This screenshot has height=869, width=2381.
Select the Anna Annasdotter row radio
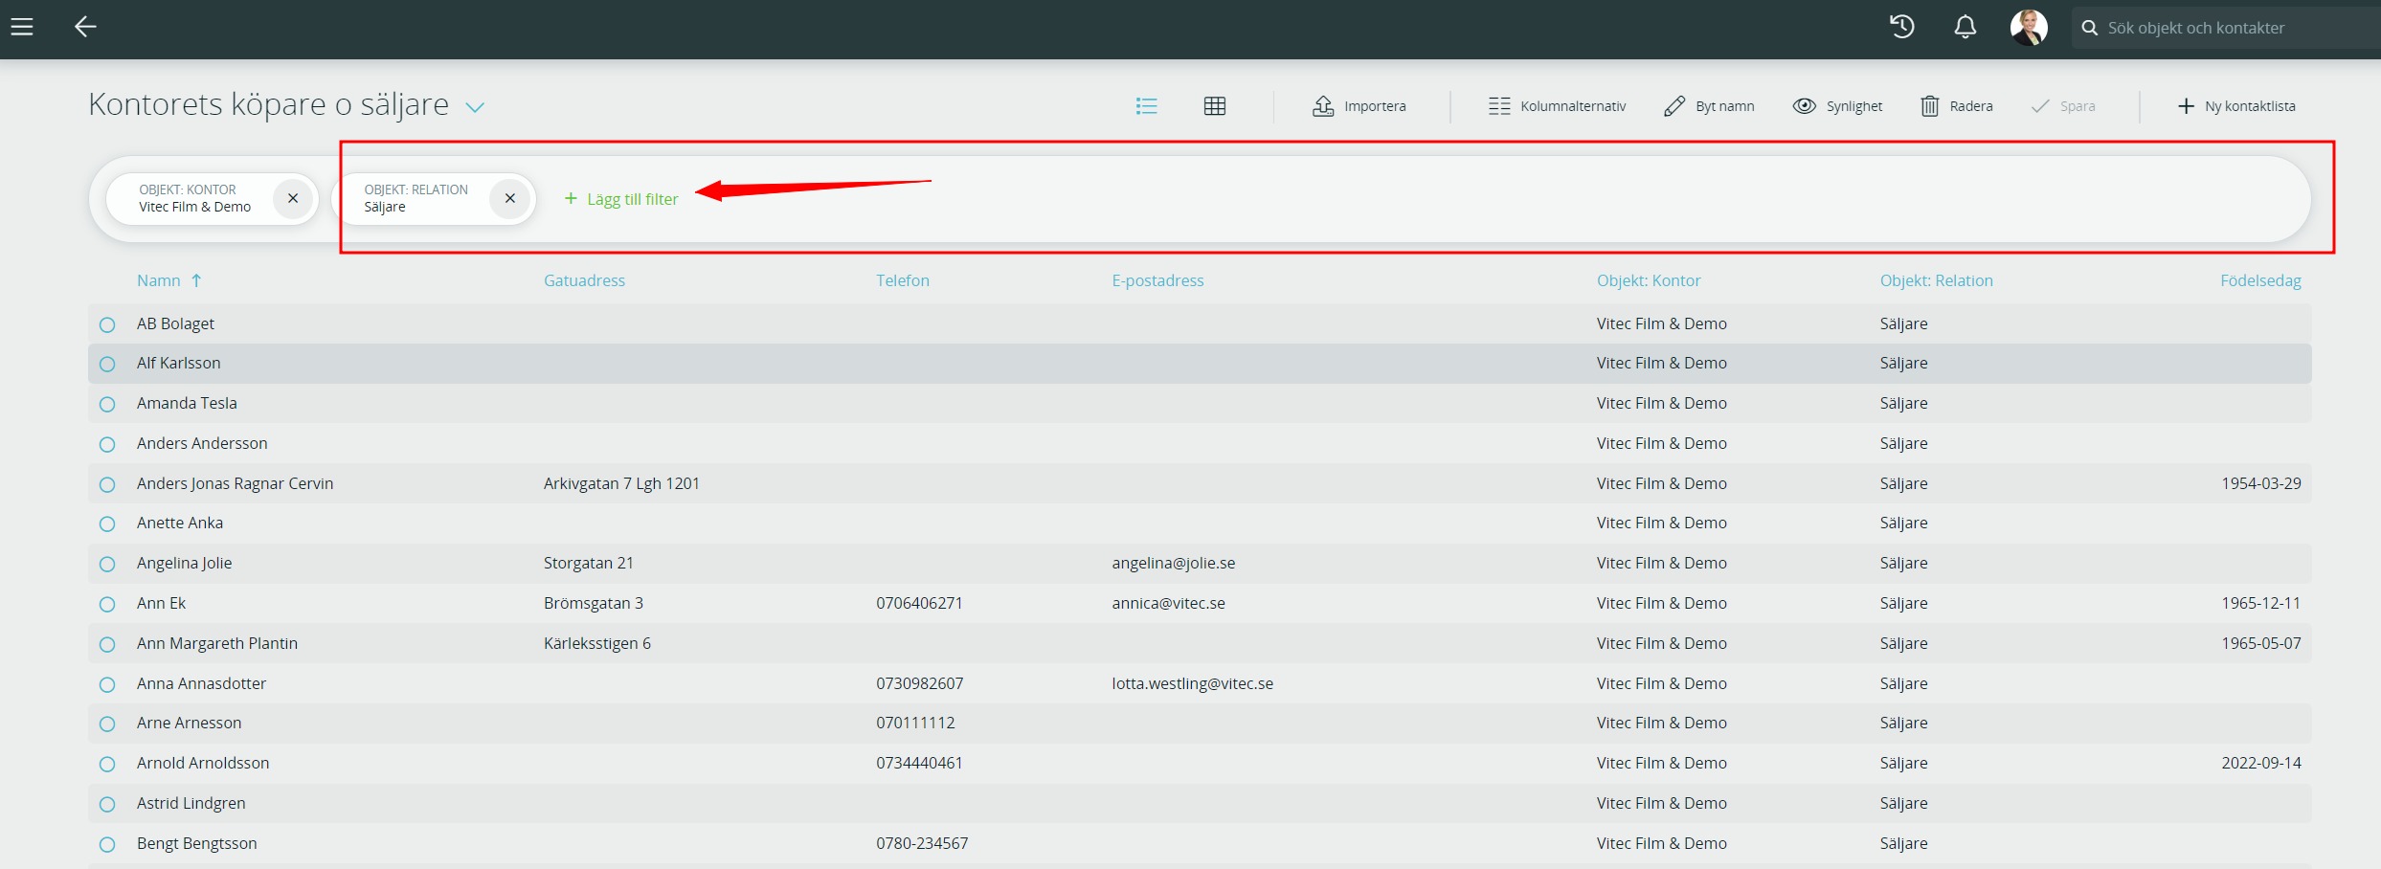[x=107, y=684]
